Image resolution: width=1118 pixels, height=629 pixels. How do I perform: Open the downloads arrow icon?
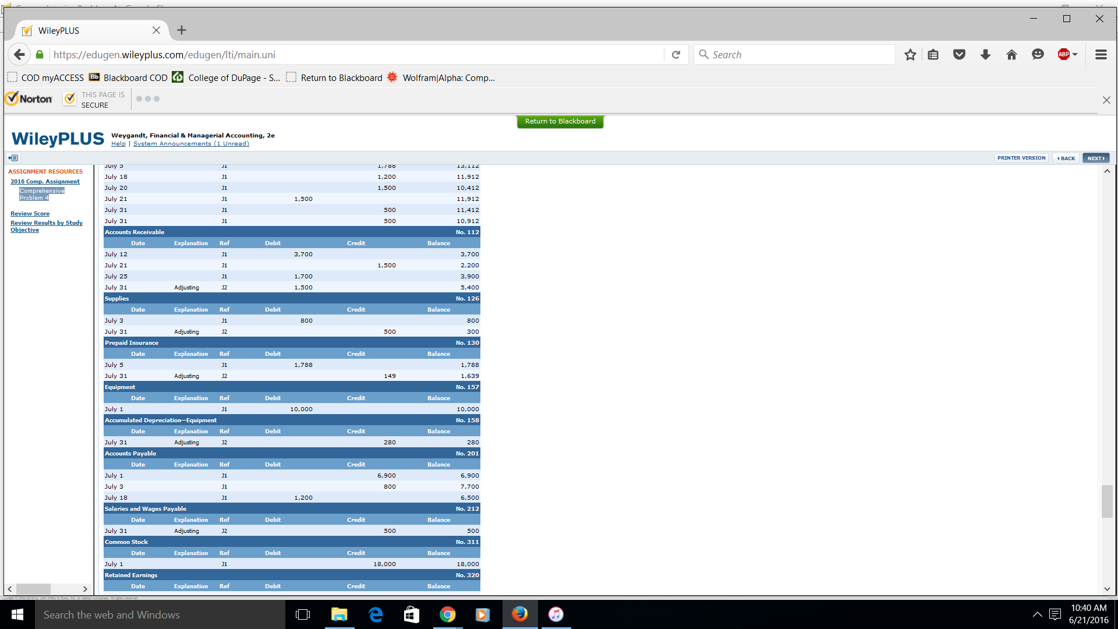pyautogui.click(x=985, y=55)
